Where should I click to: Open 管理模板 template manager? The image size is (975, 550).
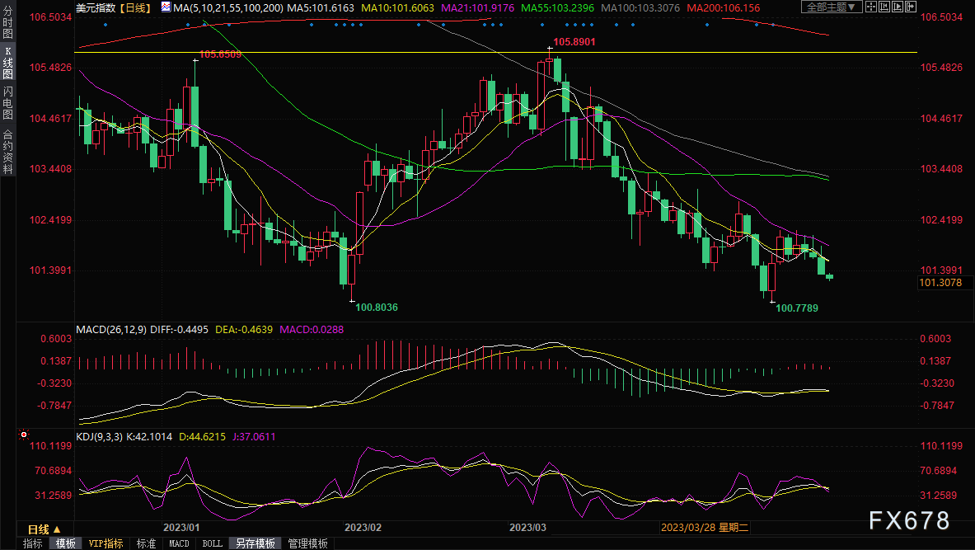point(306,543)
